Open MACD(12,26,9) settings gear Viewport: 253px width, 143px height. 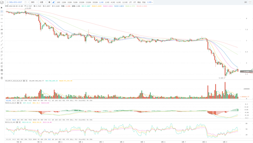pos(18,103)
